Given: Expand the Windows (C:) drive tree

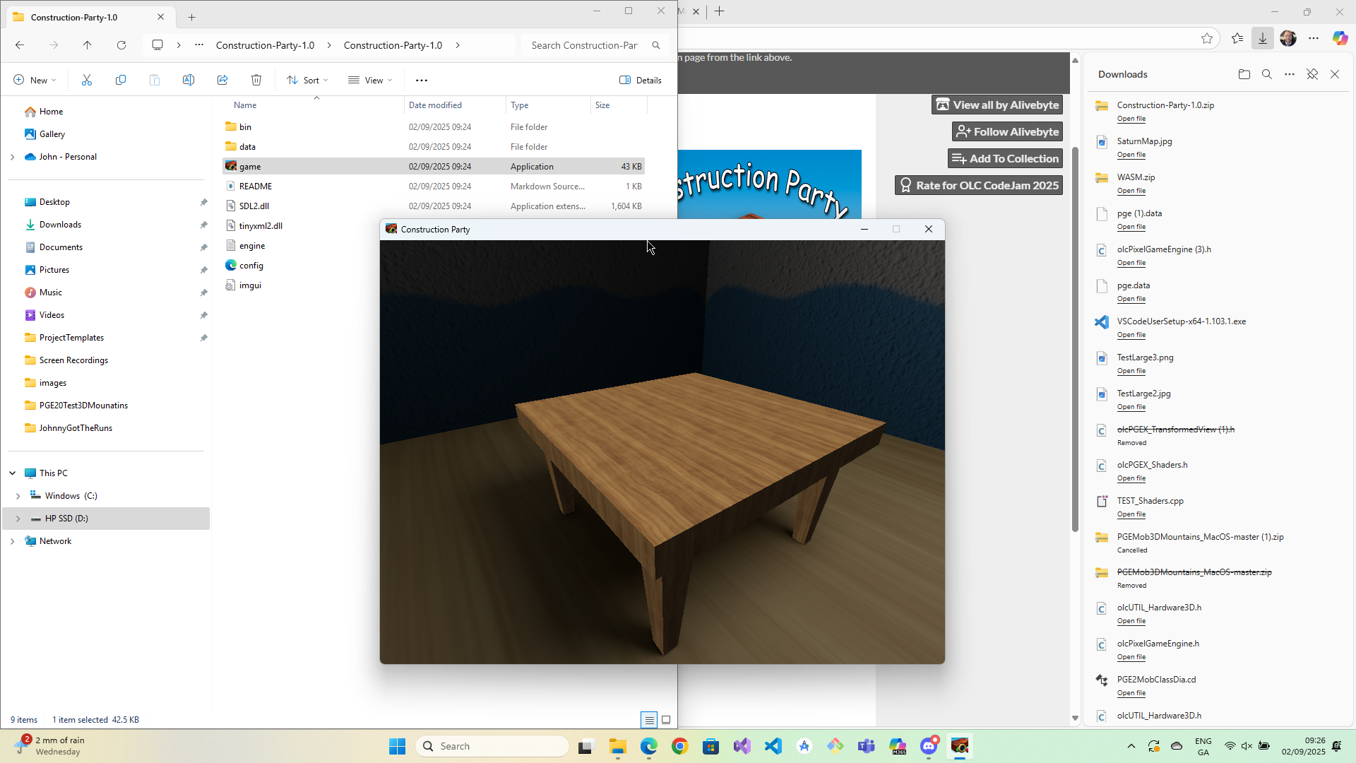Looking at the screenshot, I should click(x=18, y=496).
